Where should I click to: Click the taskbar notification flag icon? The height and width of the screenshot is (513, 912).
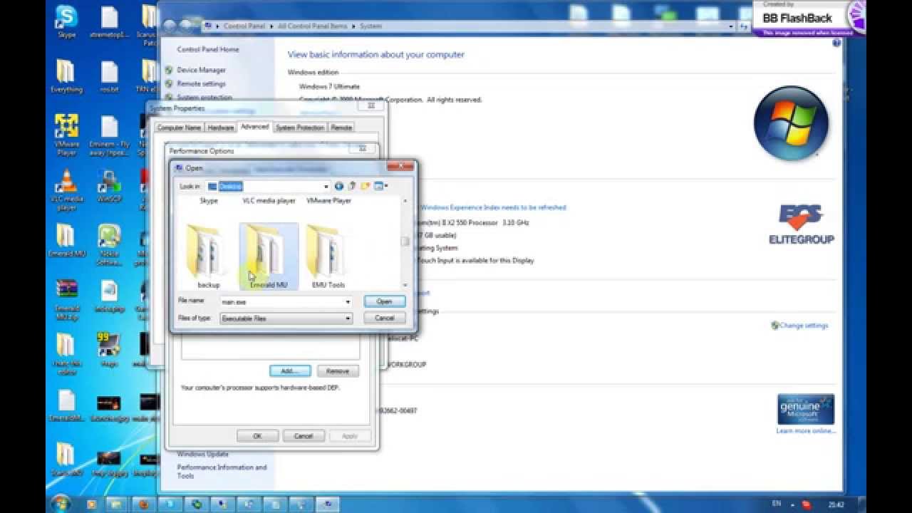click(806, 504)
